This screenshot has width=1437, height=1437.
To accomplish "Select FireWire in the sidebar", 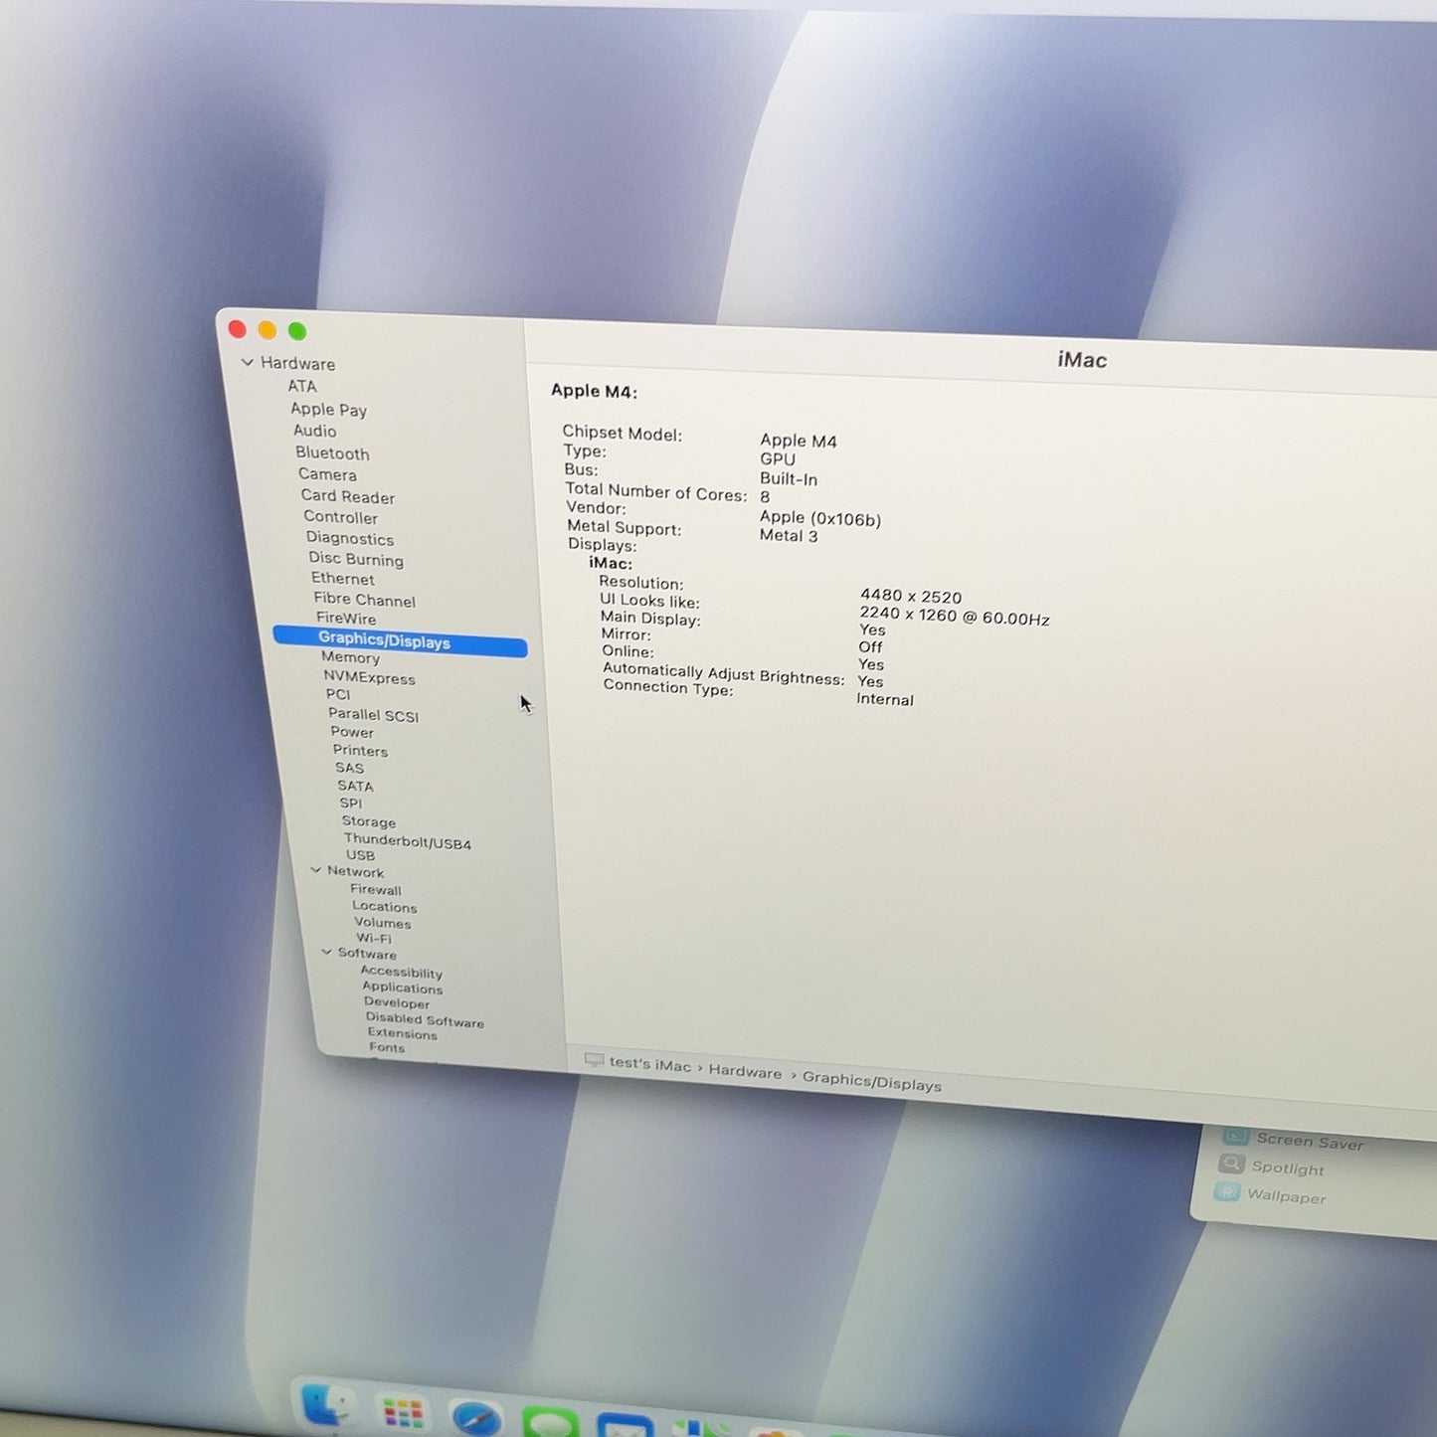I will point(346,618).
